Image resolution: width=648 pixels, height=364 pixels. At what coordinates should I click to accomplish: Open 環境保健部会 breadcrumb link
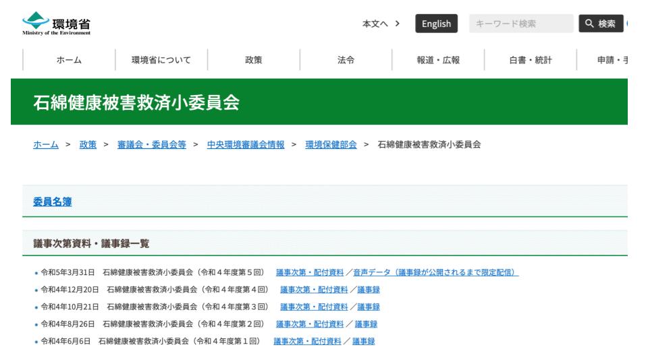[x=331, y=144]
